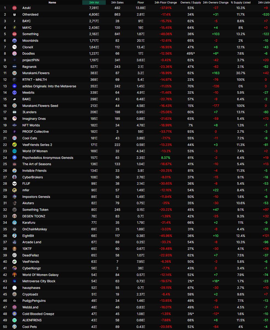Click EightBit's -45.98% floor change cell
The height and width of the screenshot is (330, 270).
coord(166,236)
